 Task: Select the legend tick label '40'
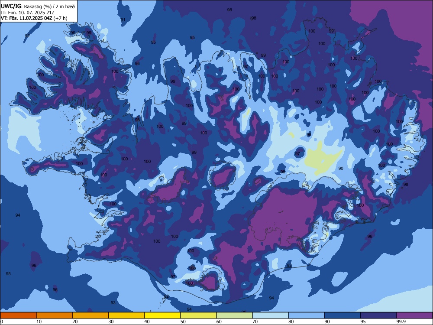[147, 322]
